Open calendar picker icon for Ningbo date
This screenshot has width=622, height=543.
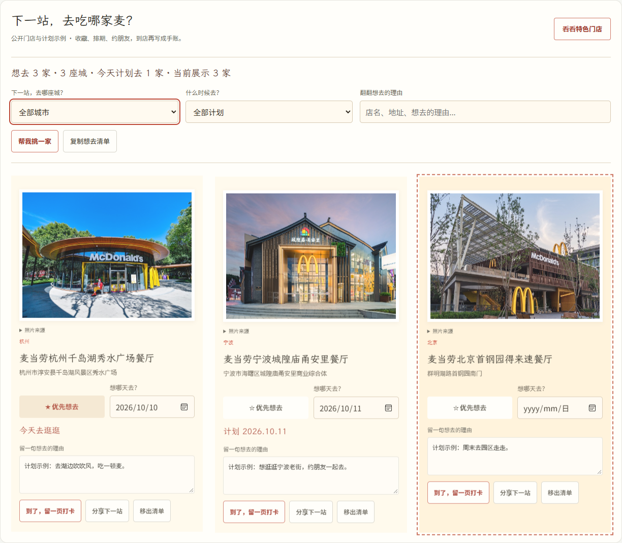388,408
